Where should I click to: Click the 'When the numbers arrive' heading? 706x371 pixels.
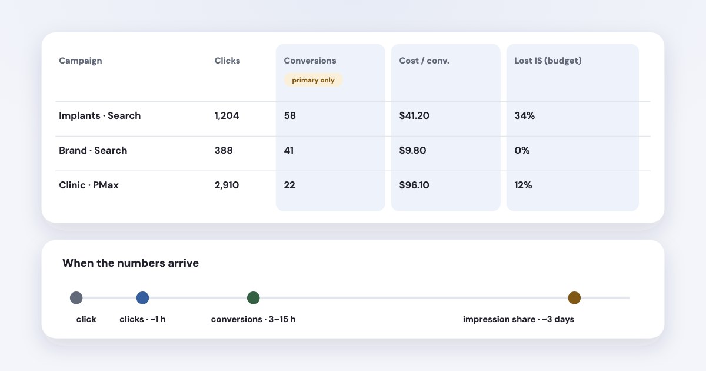[x=131, y=263]
